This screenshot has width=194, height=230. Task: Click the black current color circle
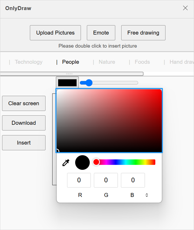[x=82, y=162]
